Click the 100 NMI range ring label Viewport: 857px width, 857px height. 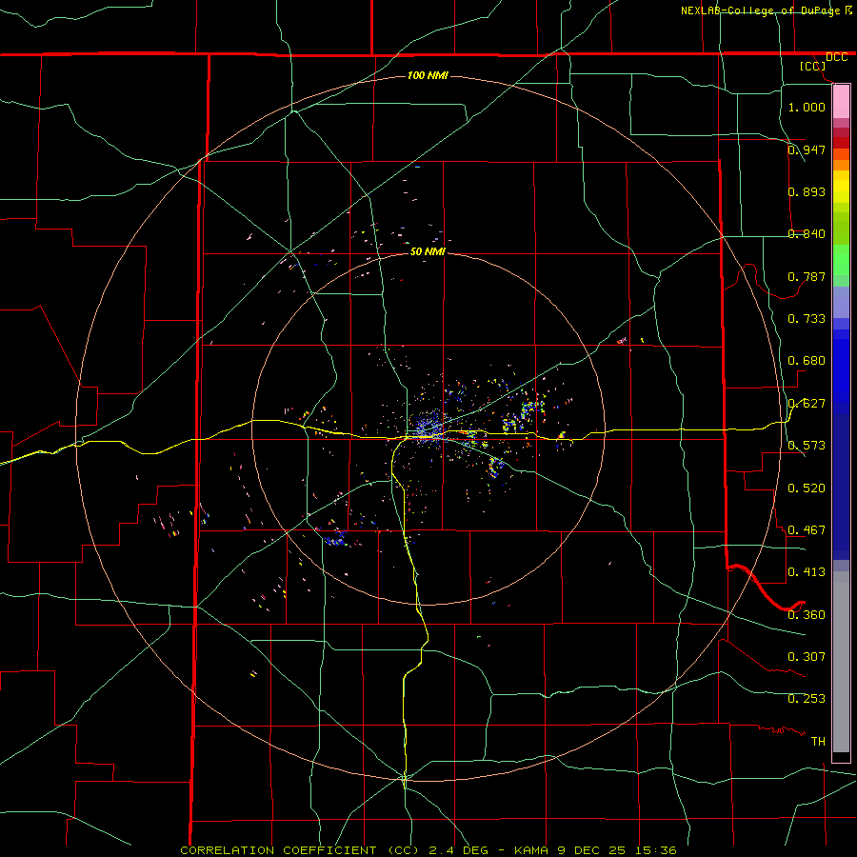tap(428, 75)
